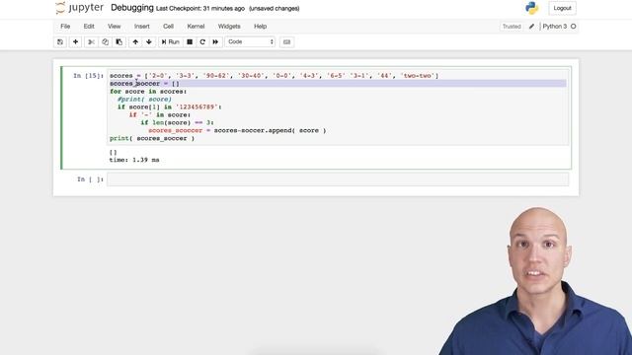Open the Insert menu
This screenshot has height=355, width=632.
tap(142, 27)
